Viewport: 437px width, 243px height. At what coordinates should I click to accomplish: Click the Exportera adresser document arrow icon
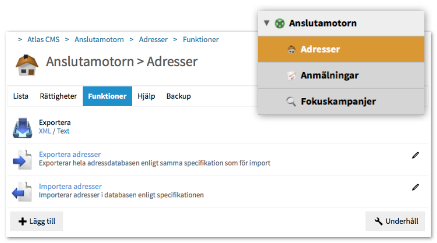22,160
